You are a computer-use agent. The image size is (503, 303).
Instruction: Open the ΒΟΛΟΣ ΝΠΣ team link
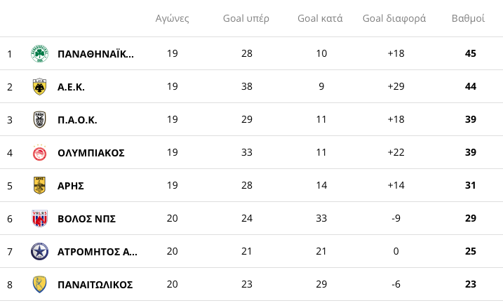pos(86,219)
